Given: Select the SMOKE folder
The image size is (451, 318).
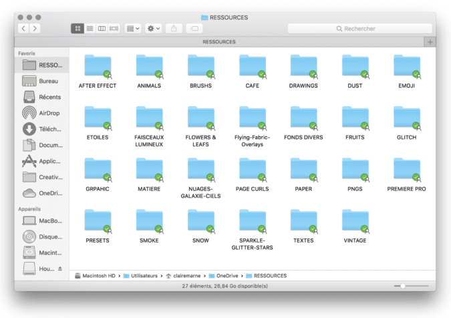Looking at the screenshot, I should (x=149, y=226).
